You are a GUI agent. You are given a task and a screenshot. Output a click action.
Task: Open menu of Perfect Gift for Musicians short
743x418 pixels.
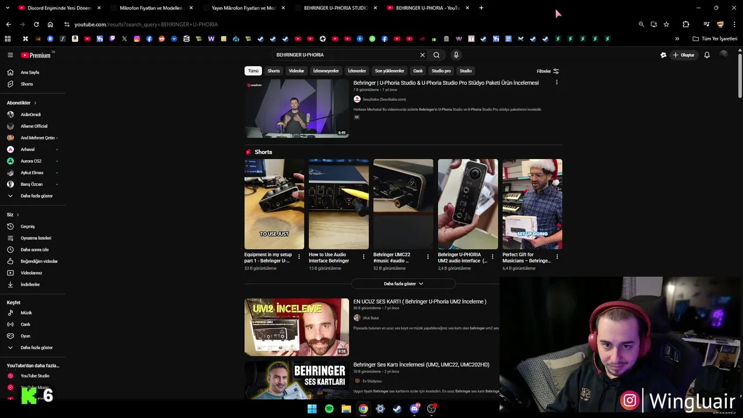point(557,257)
